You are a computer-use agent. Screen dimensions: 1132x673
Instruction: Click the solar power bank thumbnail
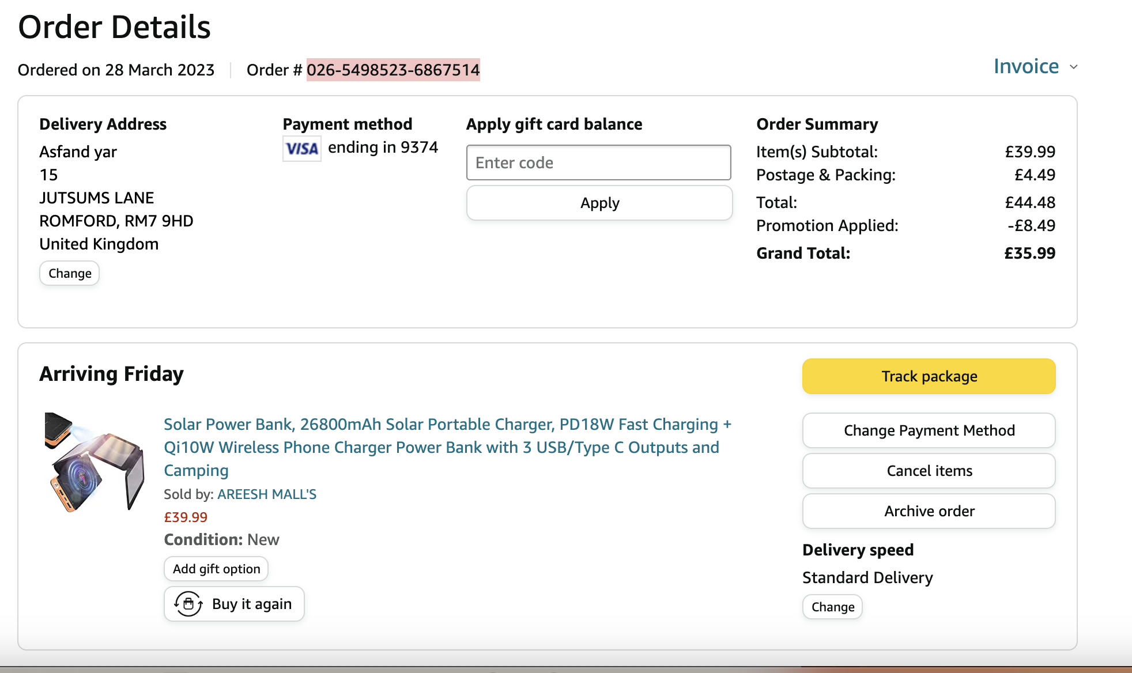tap(95, 462)
